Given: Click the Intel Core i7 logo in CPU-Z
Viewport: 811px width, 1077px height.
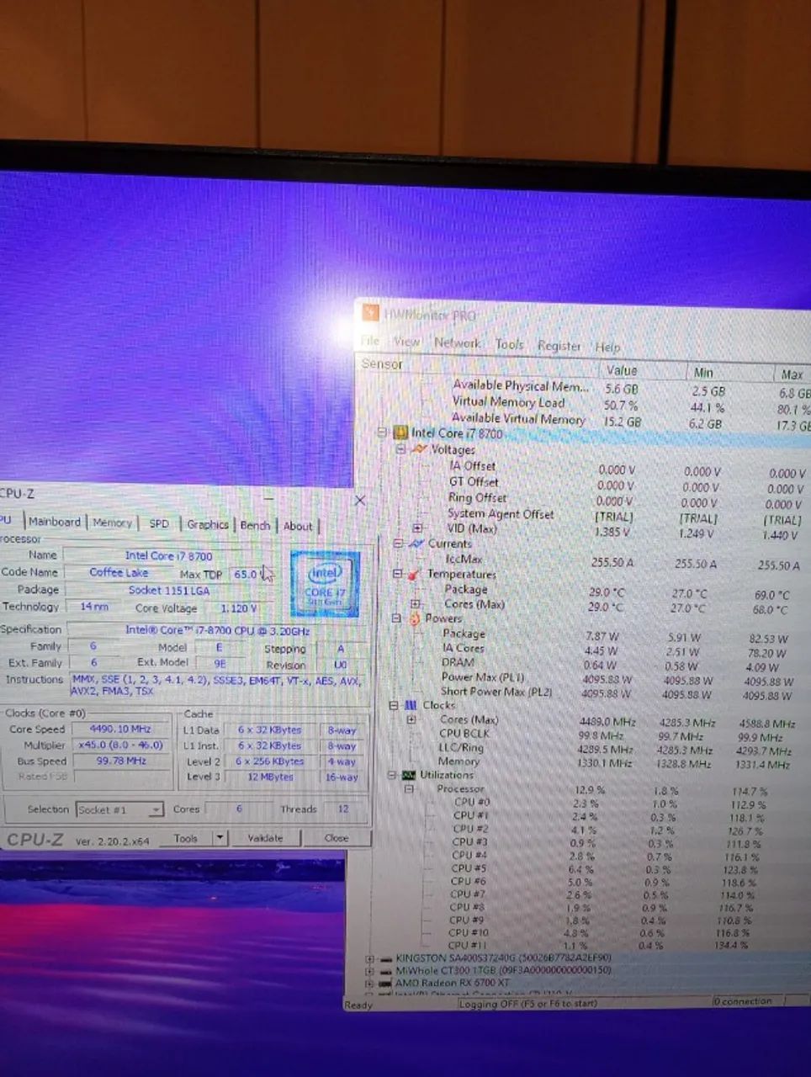Looking at the screenshot, I should pyautogui.click(x=326, y=586).
